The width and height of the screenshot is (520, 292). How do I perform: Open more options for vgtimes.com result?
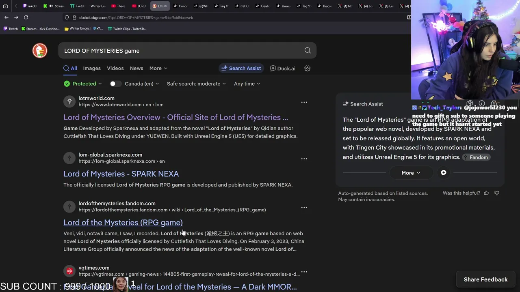click(304, 272)
